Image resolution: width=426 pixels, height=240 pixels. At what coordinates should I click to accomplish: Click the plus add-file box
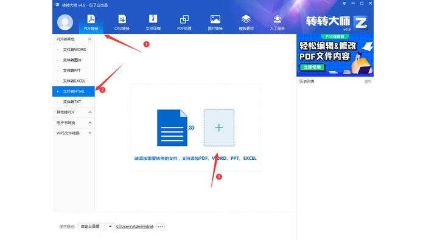(x=219, y=128)
